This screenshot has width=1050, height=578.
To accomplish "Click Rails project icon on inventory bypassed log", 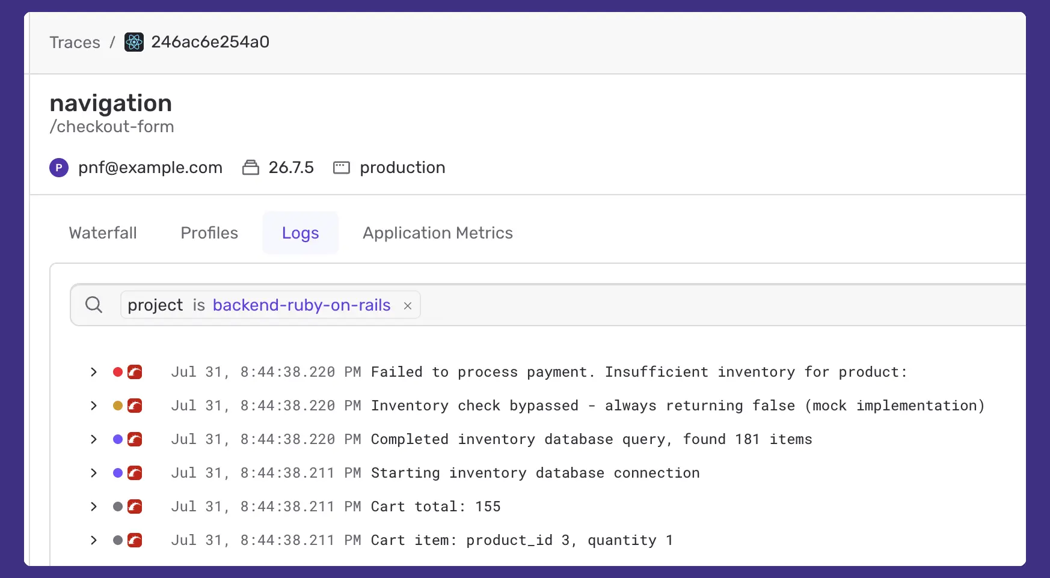I will click(x=135, y=406).
